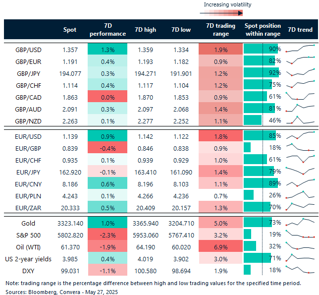Click Gold 73% position bar
319x295 pixels.
pyautogui.click(x=258, y=222)
